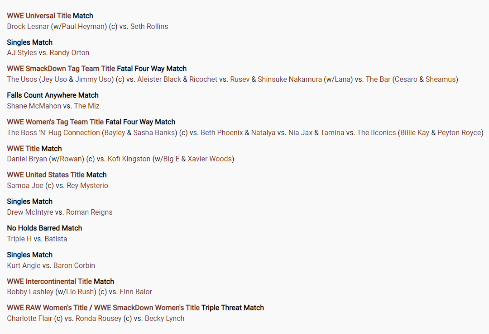Click the Kofi Kingston link
The height and width of the screenshot is (334, 489).
(x=129, y=159)
